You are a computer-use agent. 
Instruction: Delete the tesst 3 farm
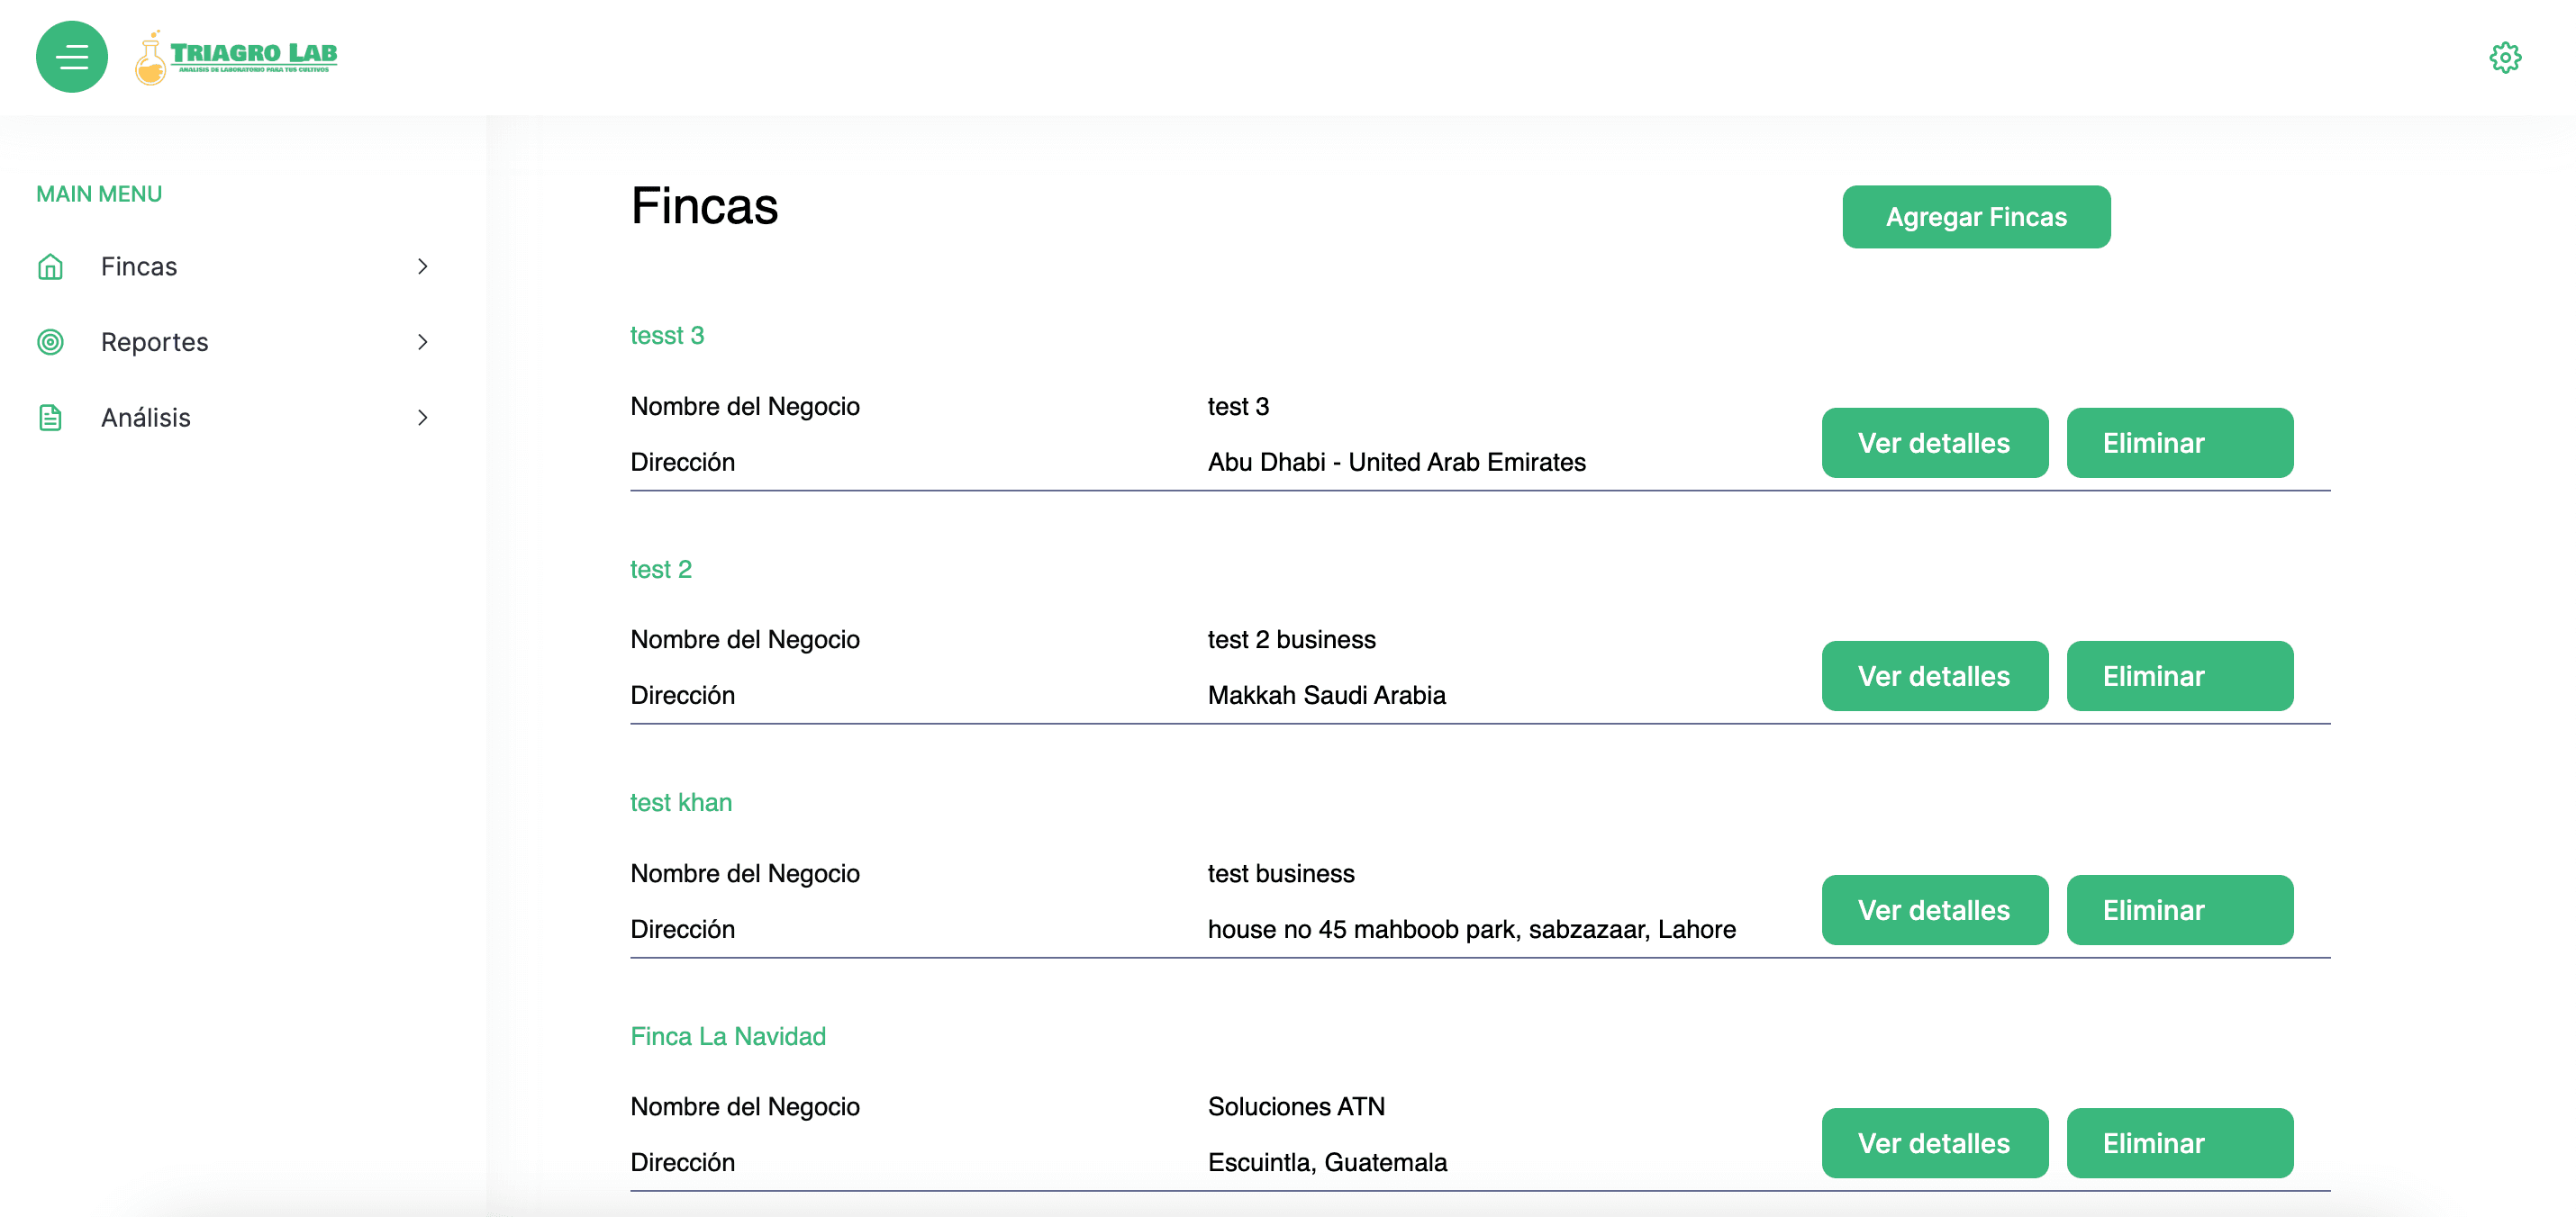pos(2178,443)
